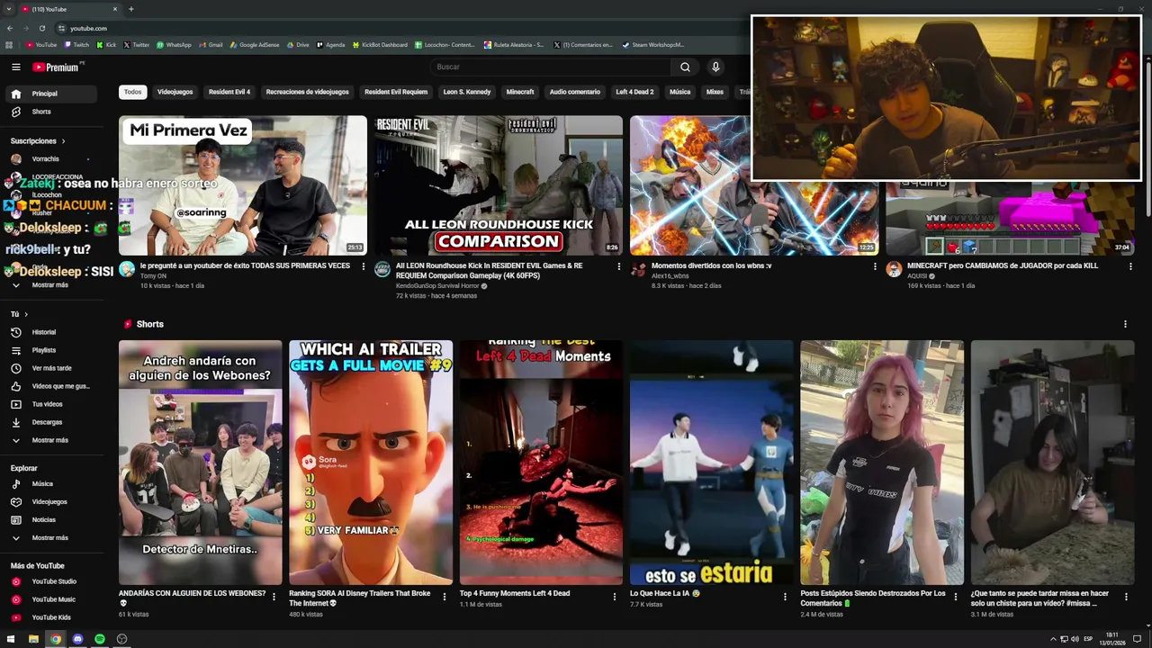Click the YouTube Premium logo
1152x648 pixels.
coord(58,67)
